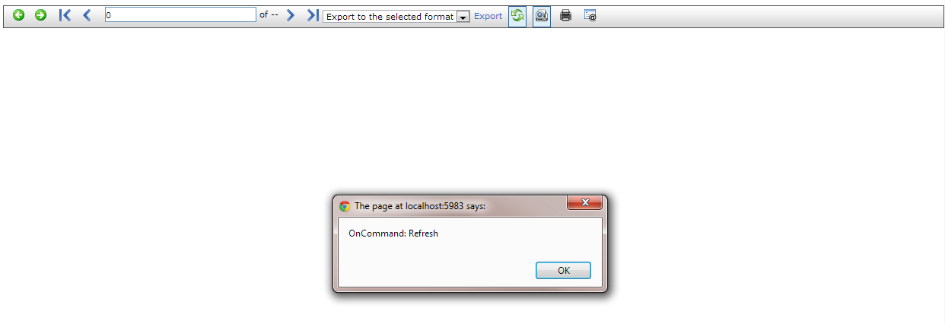Click the green navigate forward arrow
Viewport: 945px width, 324px height.
(41, 15)
